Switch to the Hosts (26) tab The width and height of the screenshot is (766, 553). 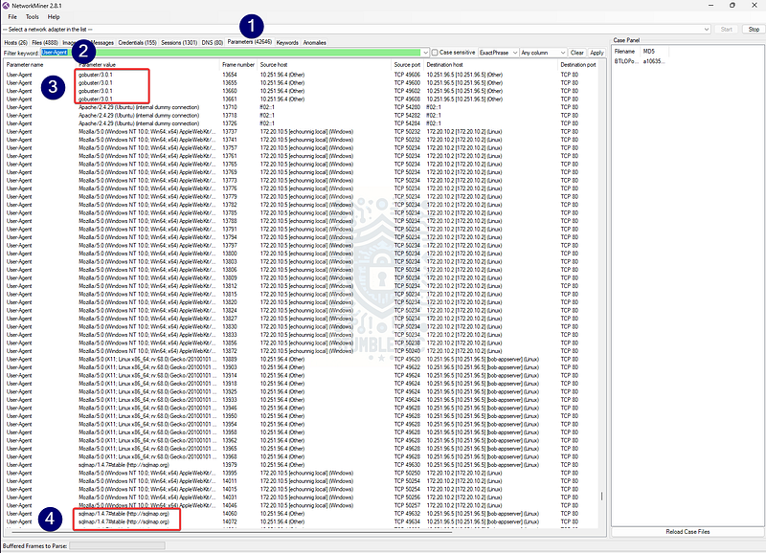15,43
